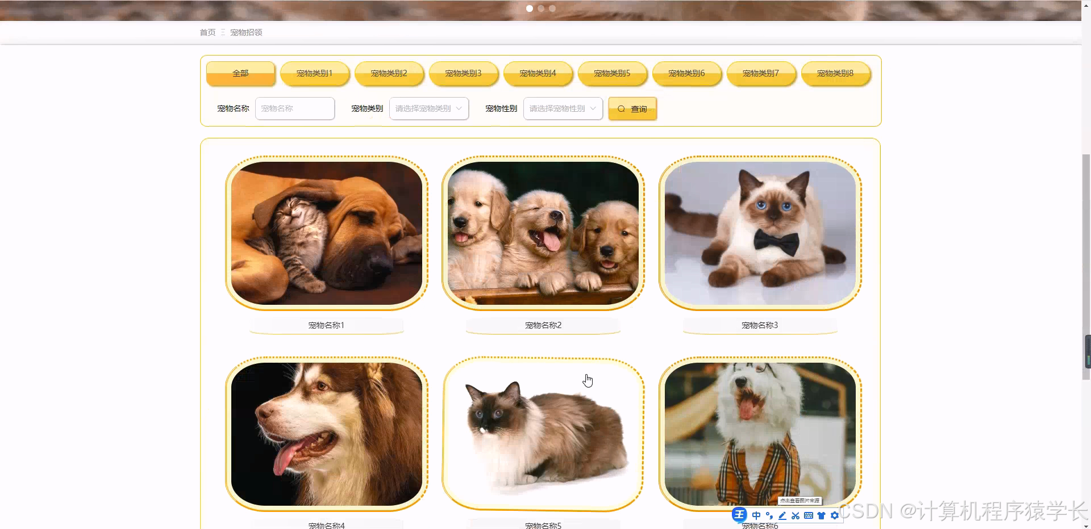The width and height of the screenshot is (1091, 529).
Task: Open the IME soft keyboard icon
Action: (809, 515)
